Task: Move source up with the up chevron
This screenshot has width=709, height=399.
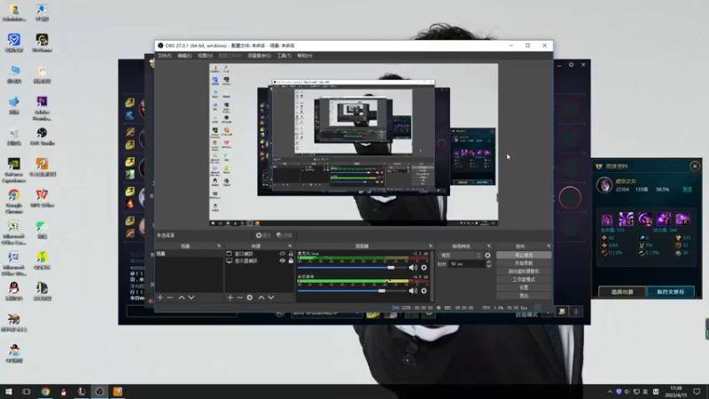Action: click(x=261, y=298)
